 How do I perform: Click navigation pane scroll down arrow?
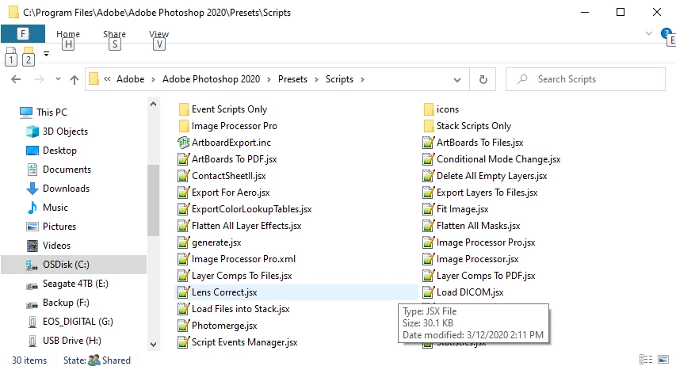[x=153, y=345]
